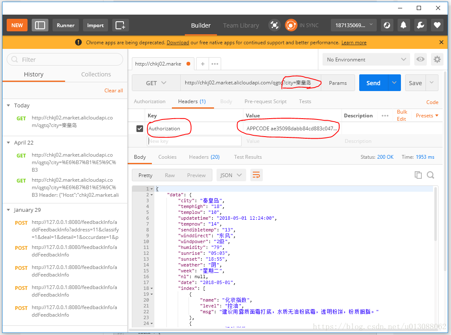This screenshot has width=451, height=335.
Task: Click Clear all history link
Action: coord(113,90)
